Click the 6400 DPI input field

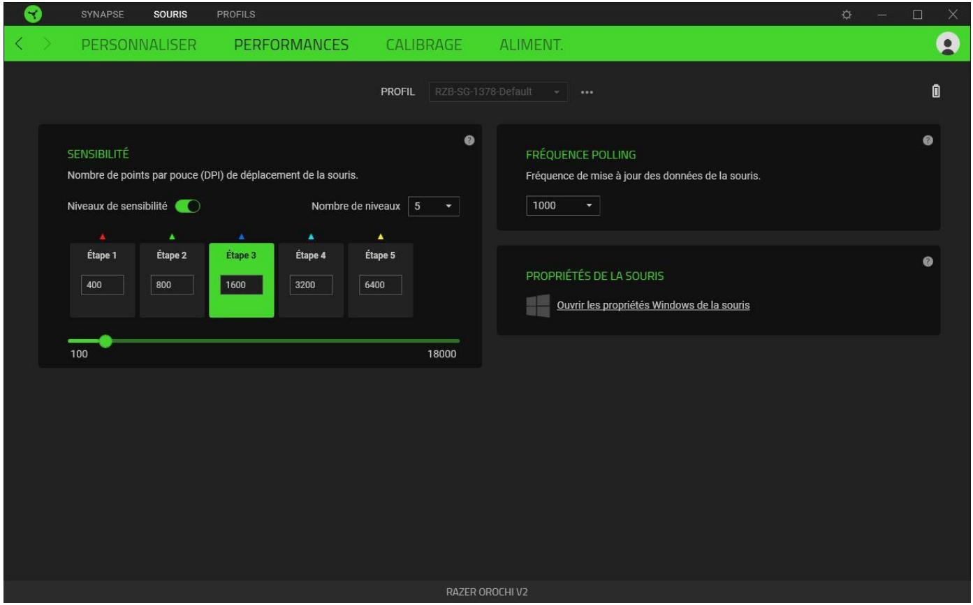381,285
